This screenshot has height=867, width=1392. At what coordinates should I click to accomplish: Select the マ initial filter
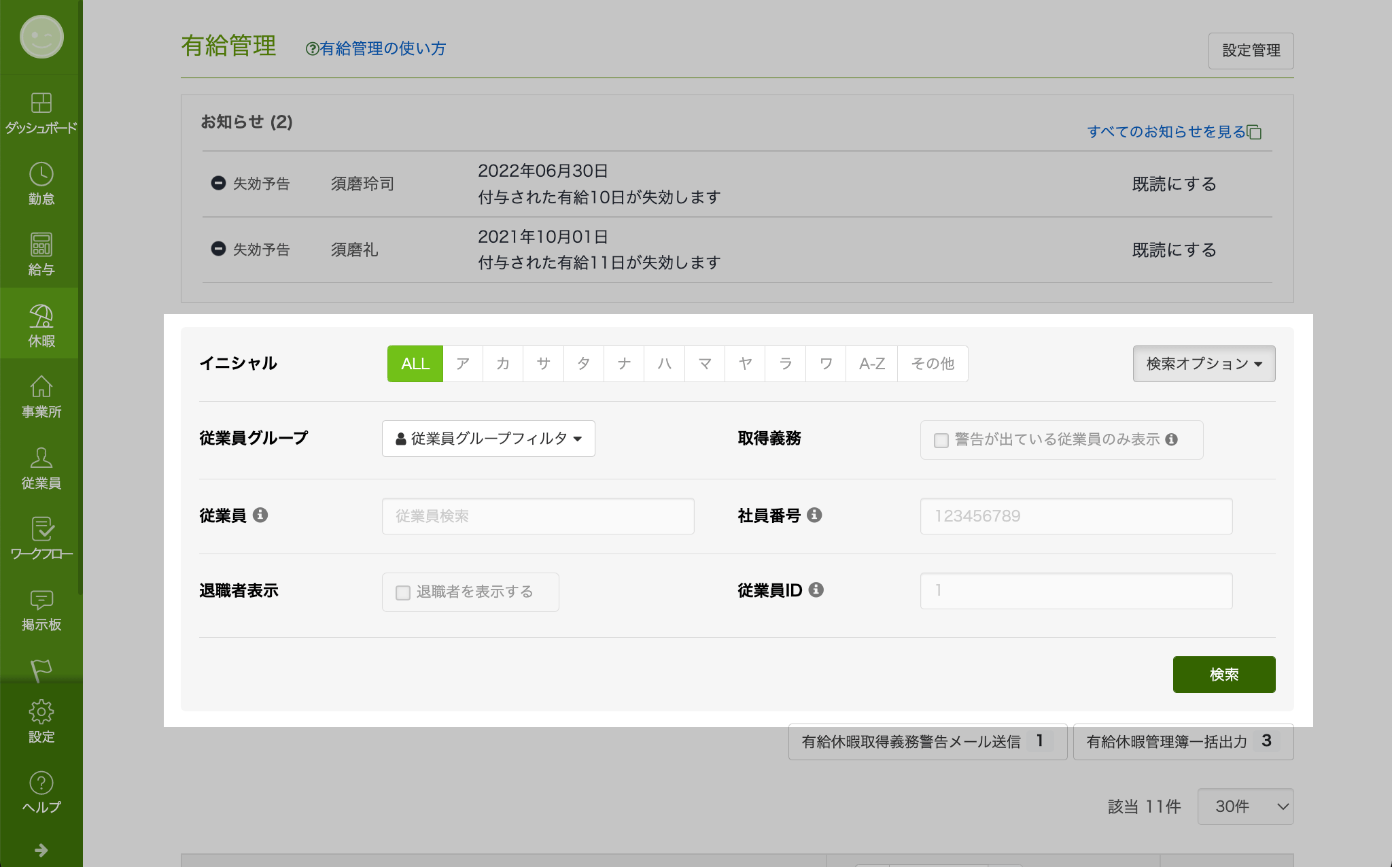coord(705,364)
